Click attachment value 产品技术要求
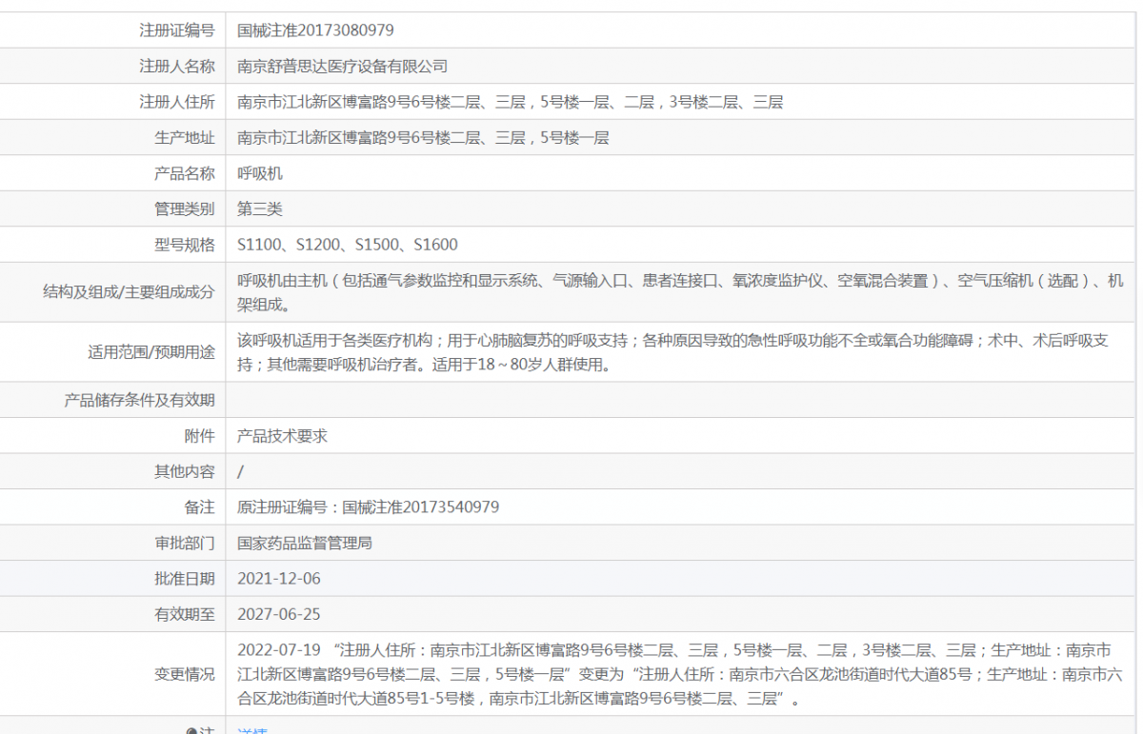This screenshot has width=1143, height=734. tap(283, 435)
